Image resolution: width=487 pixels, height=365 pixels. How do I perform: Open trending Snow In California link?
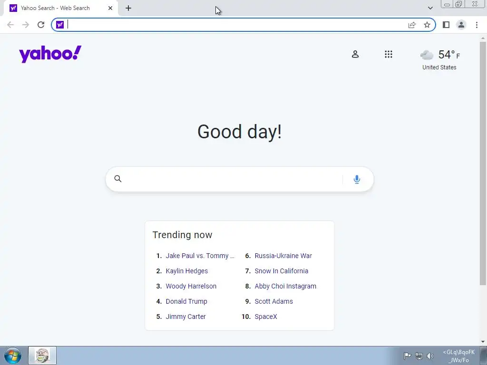pos(282,271)
